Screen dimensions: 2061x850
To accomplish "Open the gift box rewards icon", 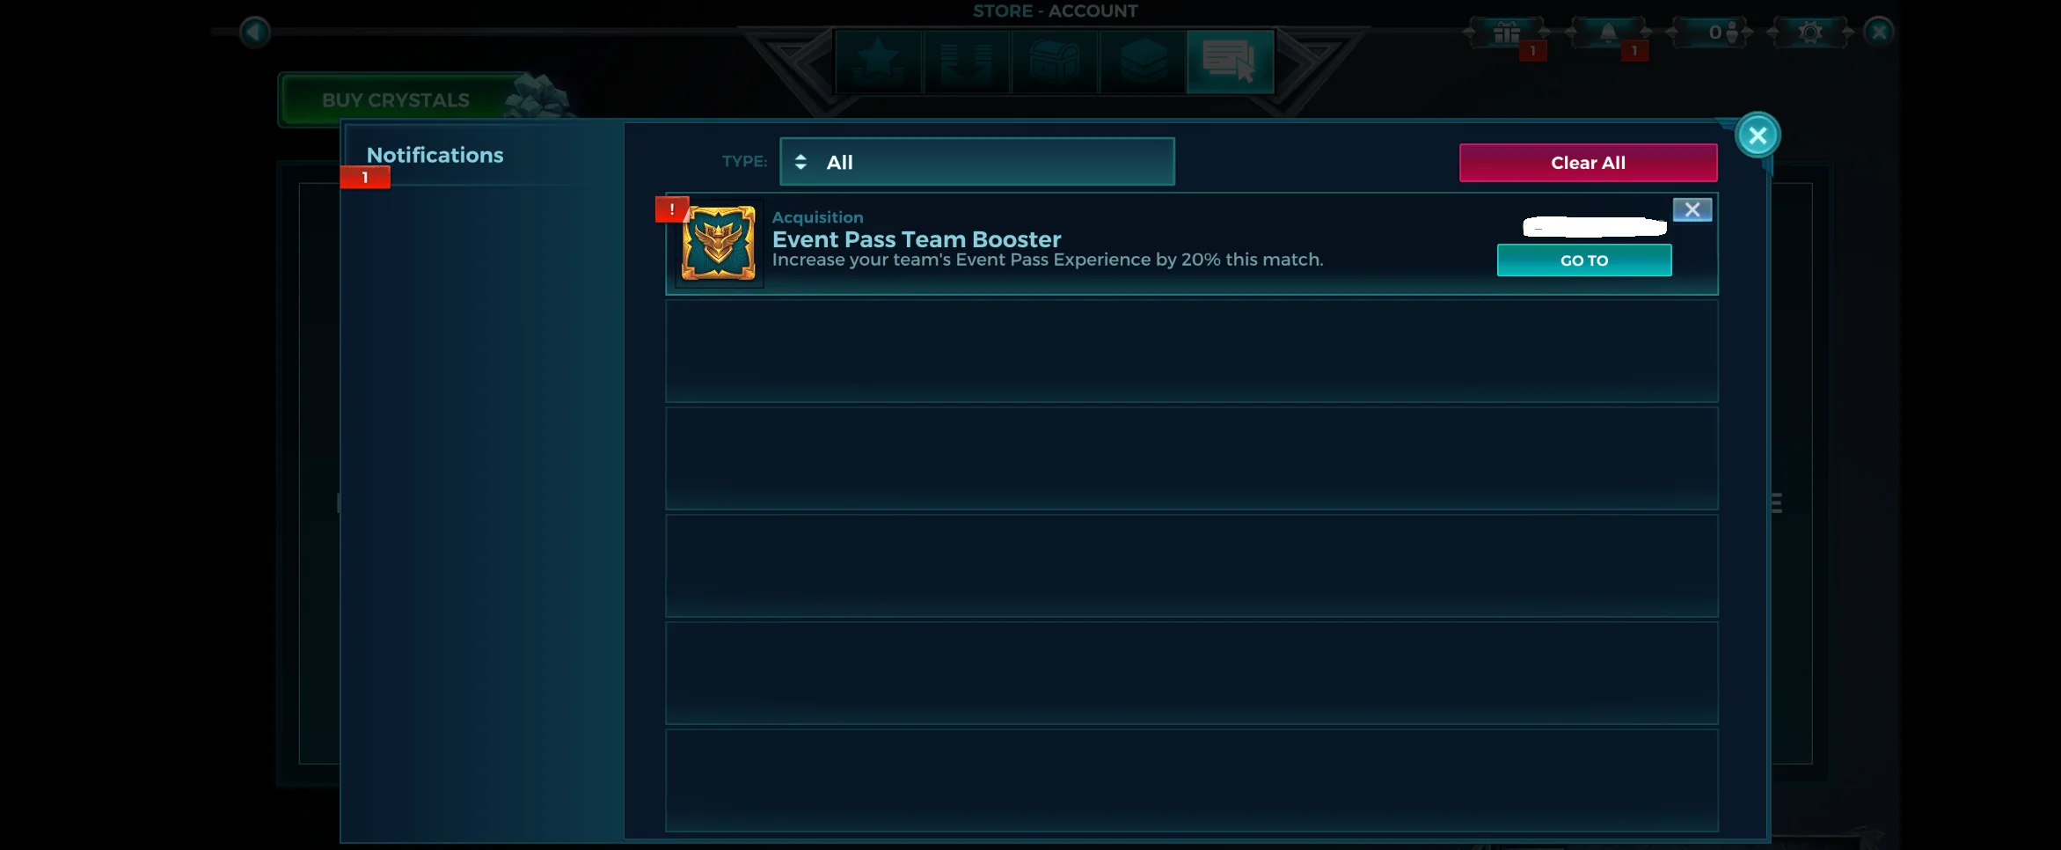I will 1506,33.
